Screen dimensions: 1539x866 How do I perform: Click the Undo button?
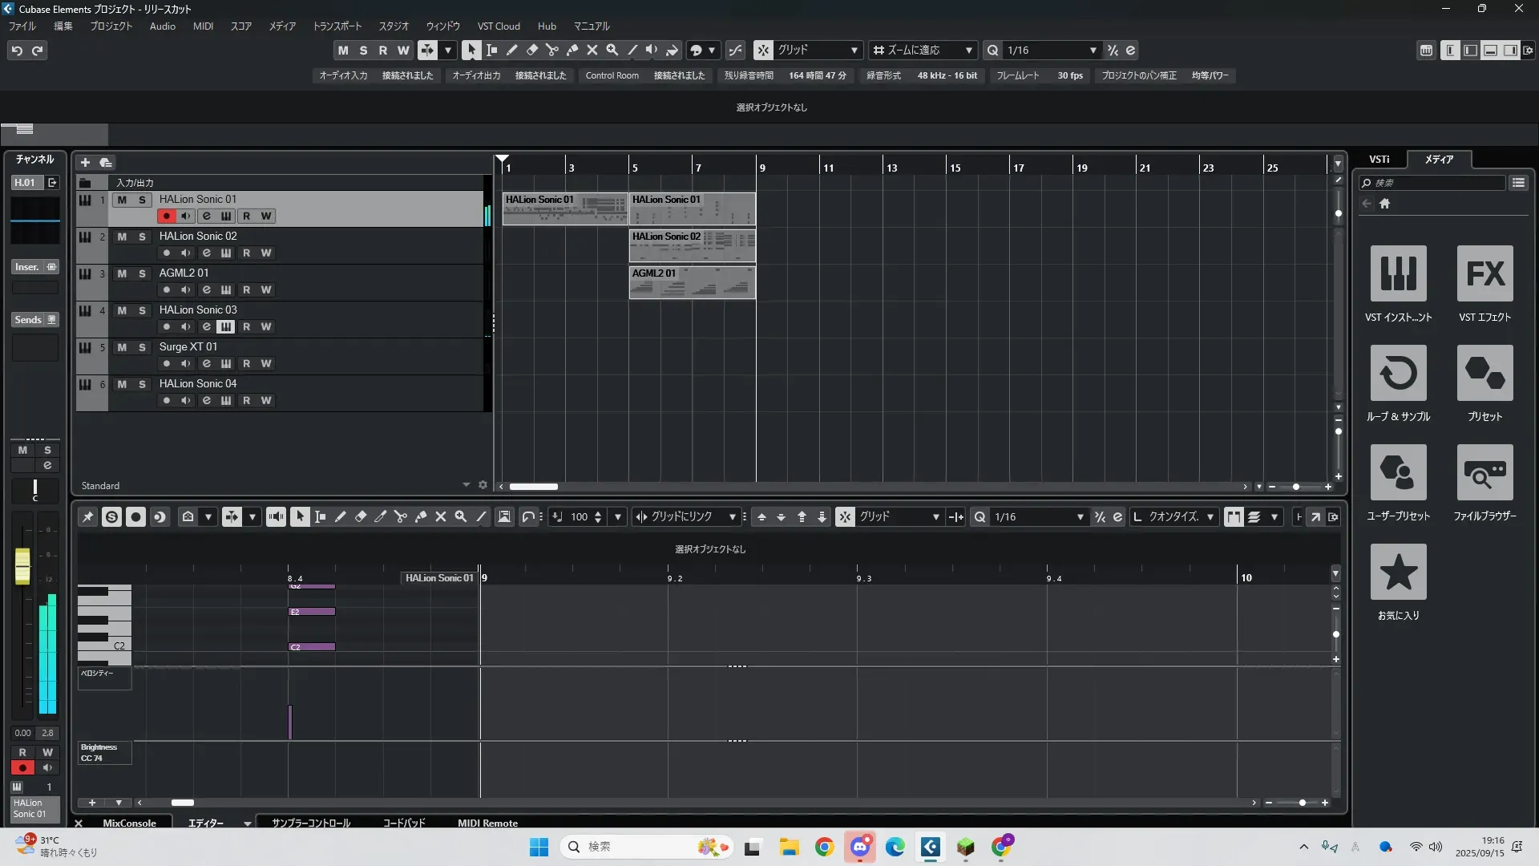click(16, 50)
